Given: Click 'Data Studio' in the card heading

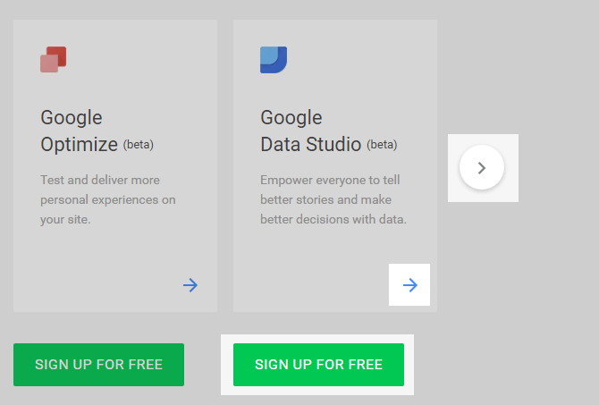Looking at the screenshot, I should click(x=310, y=144).
